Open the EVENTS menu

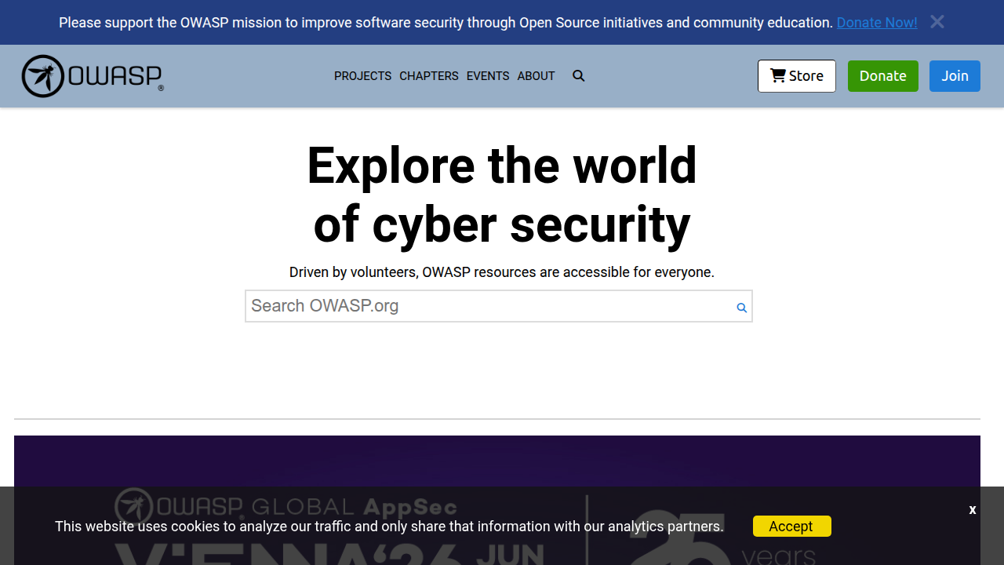pos(488,76)
